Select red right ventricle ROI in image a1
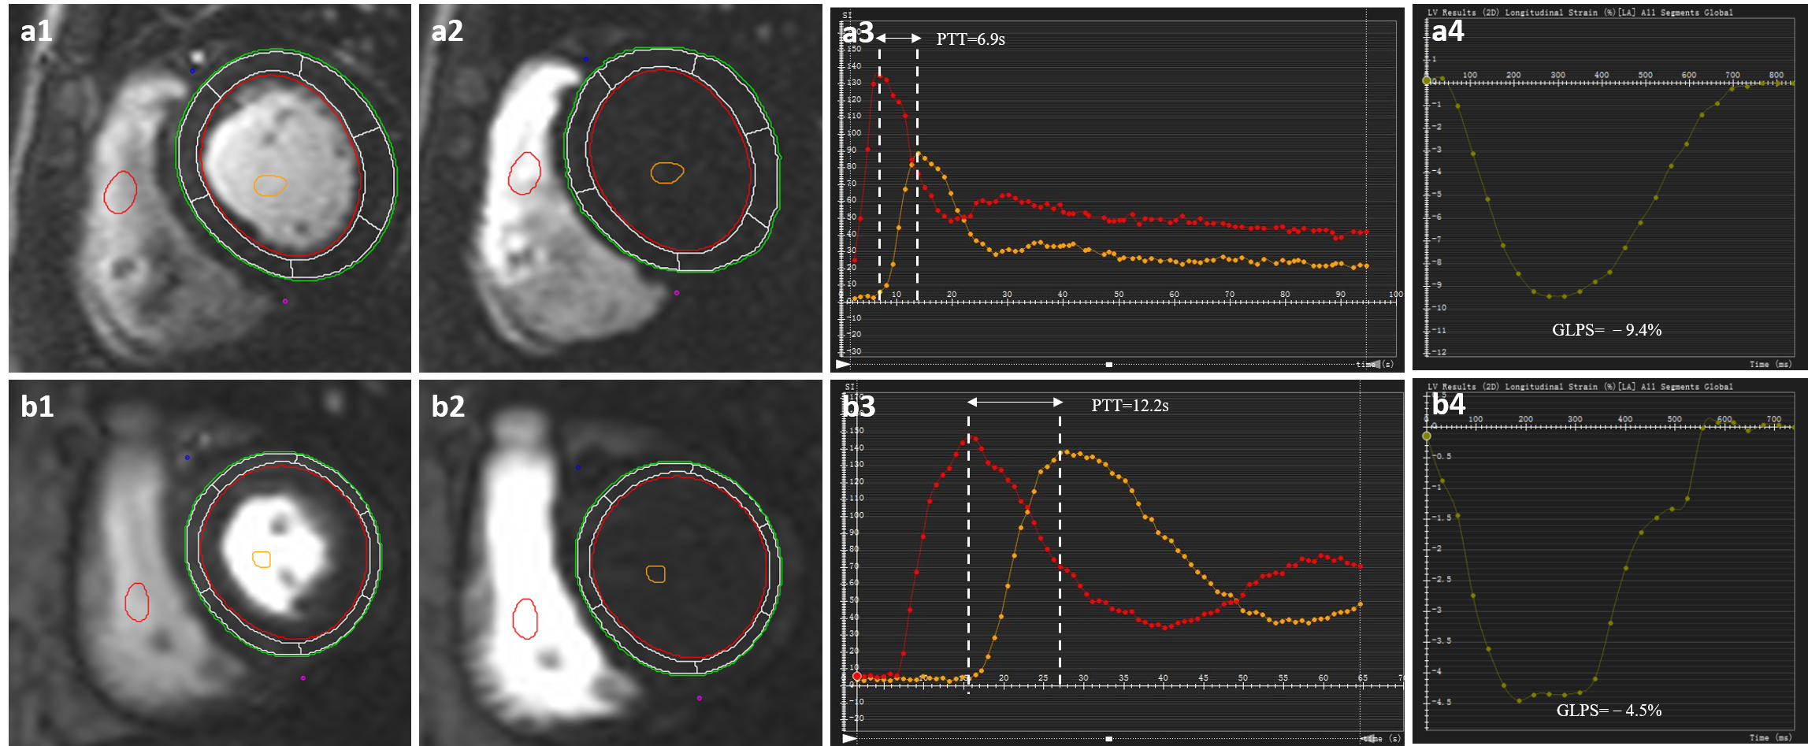Image resolution: width=1808 pixels, height=746 pixels. 121,191
